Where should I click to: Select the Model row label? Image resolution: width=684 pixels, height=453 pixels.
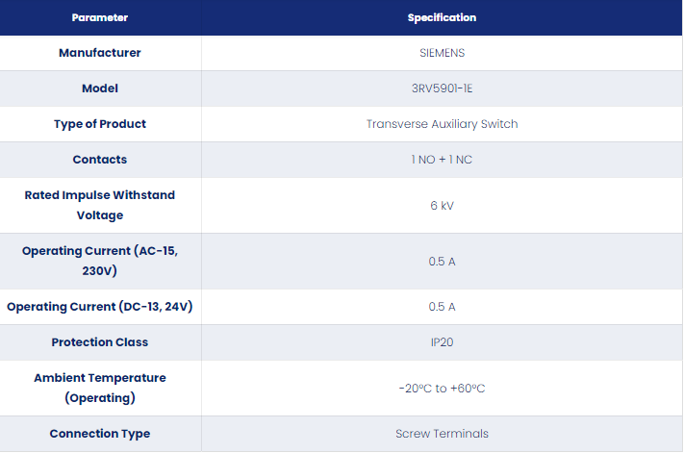point(100,88)
